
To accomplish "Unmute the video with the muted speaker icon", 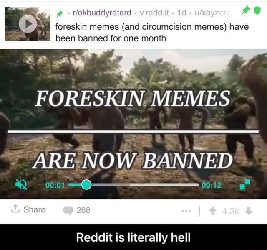I will 21,185.
